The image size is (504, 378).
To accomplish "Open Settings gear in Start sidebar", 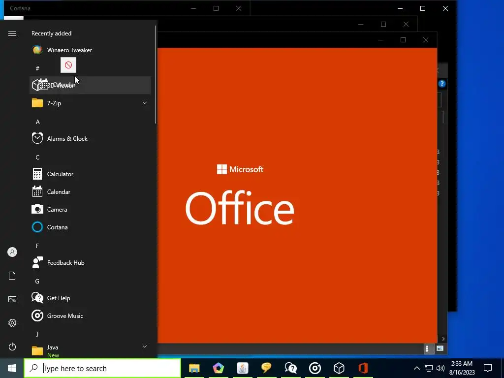I will tap(12, 323).
